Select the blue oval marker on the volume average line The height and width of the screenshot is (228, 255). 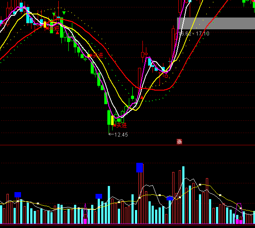tap(170, 198)
